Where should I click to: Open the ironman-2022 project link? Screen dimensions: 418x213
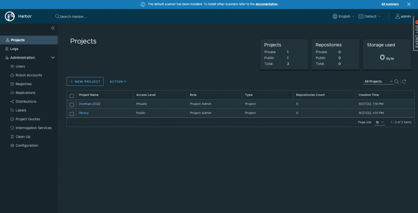point(89,104)
